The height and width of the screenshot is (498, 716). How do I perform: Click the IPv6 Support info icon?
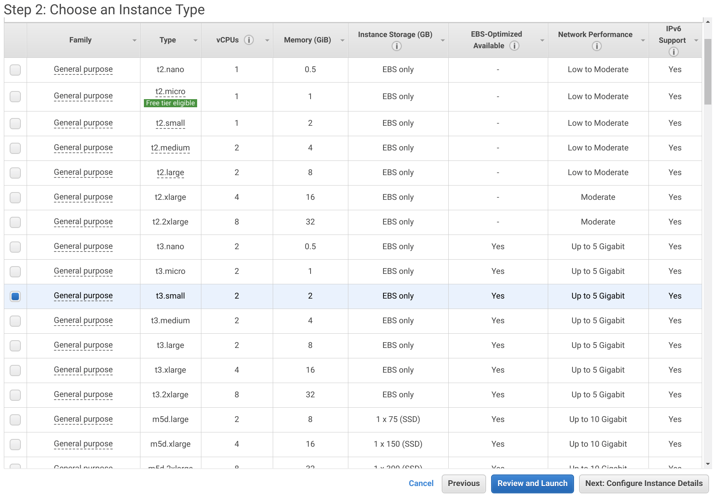pyautogui.click(x=674, y=52)
